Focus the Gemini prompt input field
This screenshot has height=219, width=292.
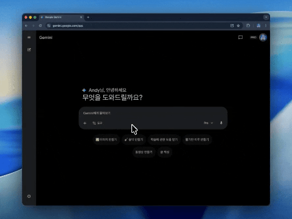pos(153,113)
